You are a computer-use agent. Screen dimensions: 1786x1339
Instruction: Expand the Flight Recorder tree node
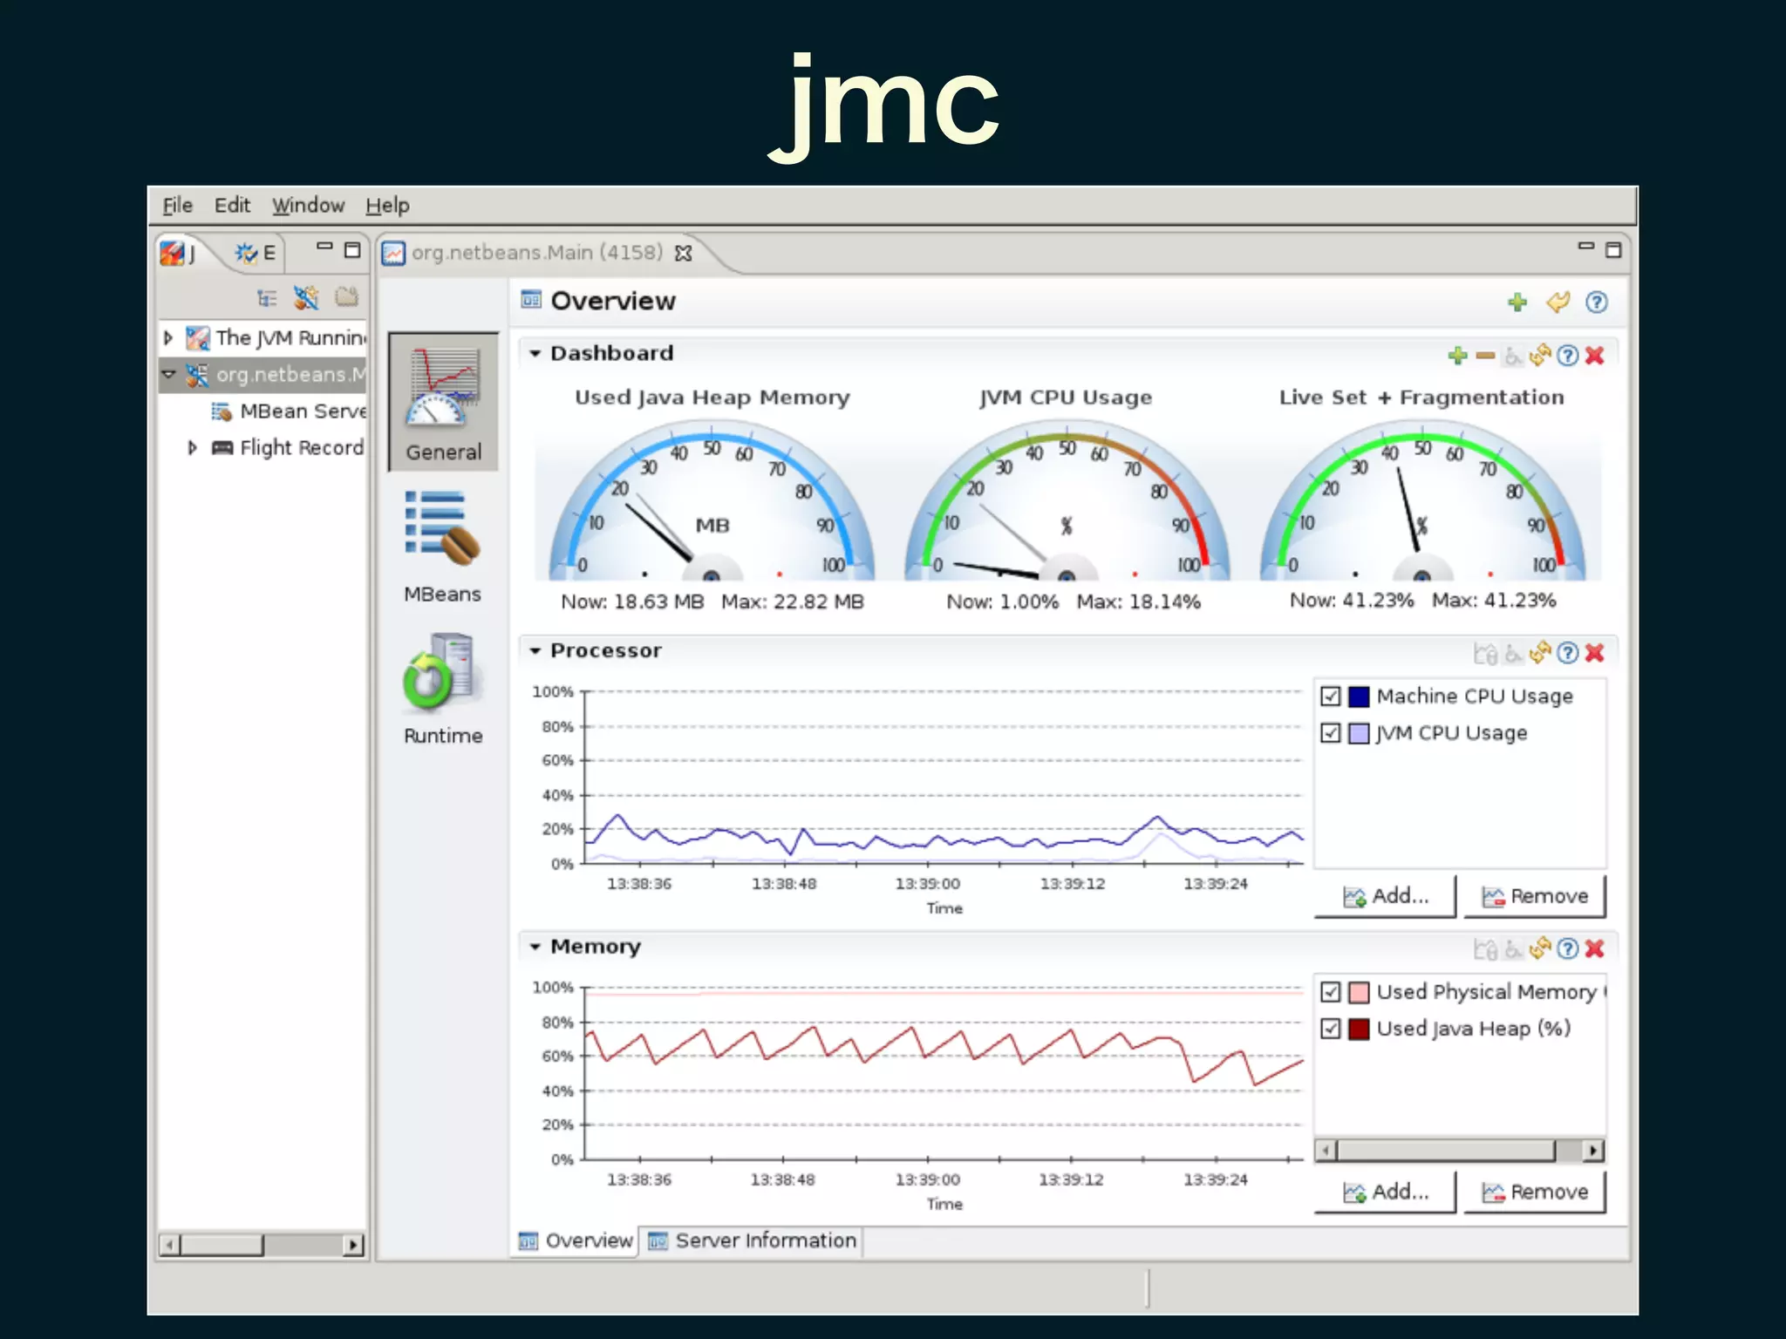coord(193,447)
